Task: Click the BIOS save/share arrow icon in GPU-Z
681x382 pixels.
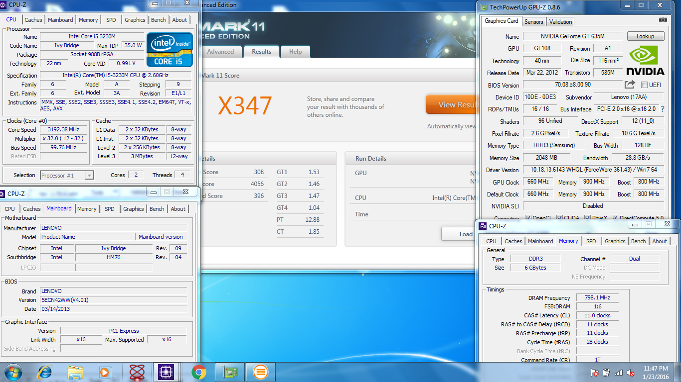Action: pos(630,85)
